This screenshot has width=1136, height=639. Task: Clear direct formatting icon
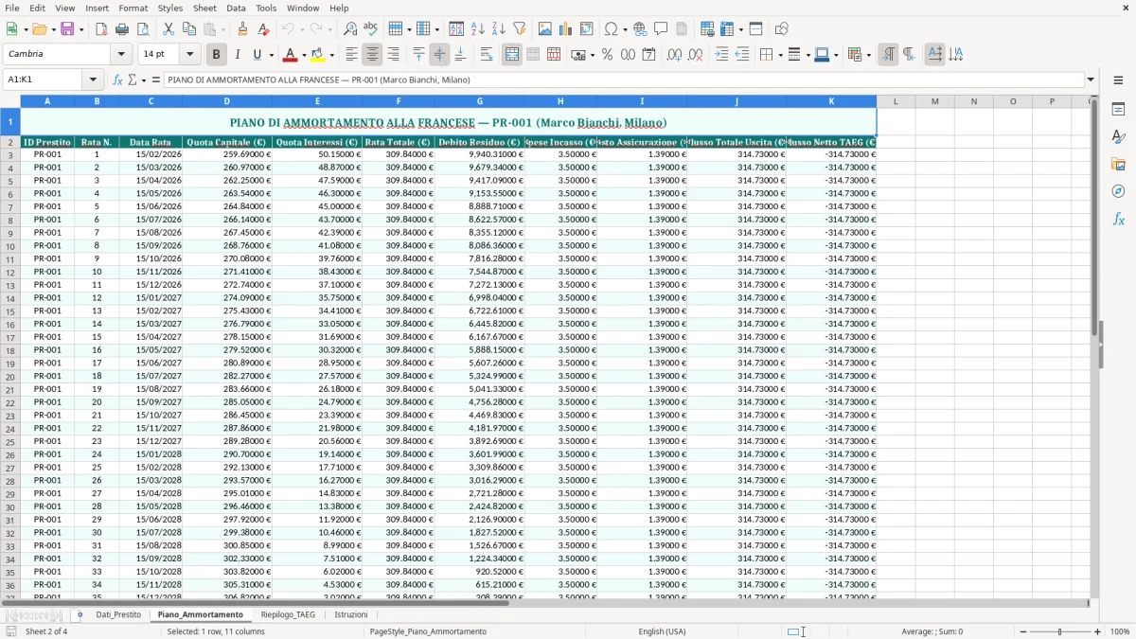263,29
